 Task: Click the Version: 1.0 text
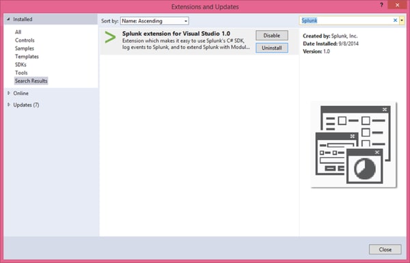[x=316, y=51]
